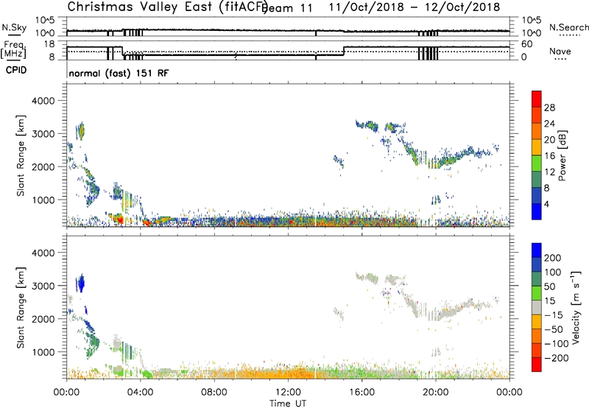The height and width of the screenshot is (408, 589).
Task: Click the 'Time UT' axis title
Action: point(288,404)
